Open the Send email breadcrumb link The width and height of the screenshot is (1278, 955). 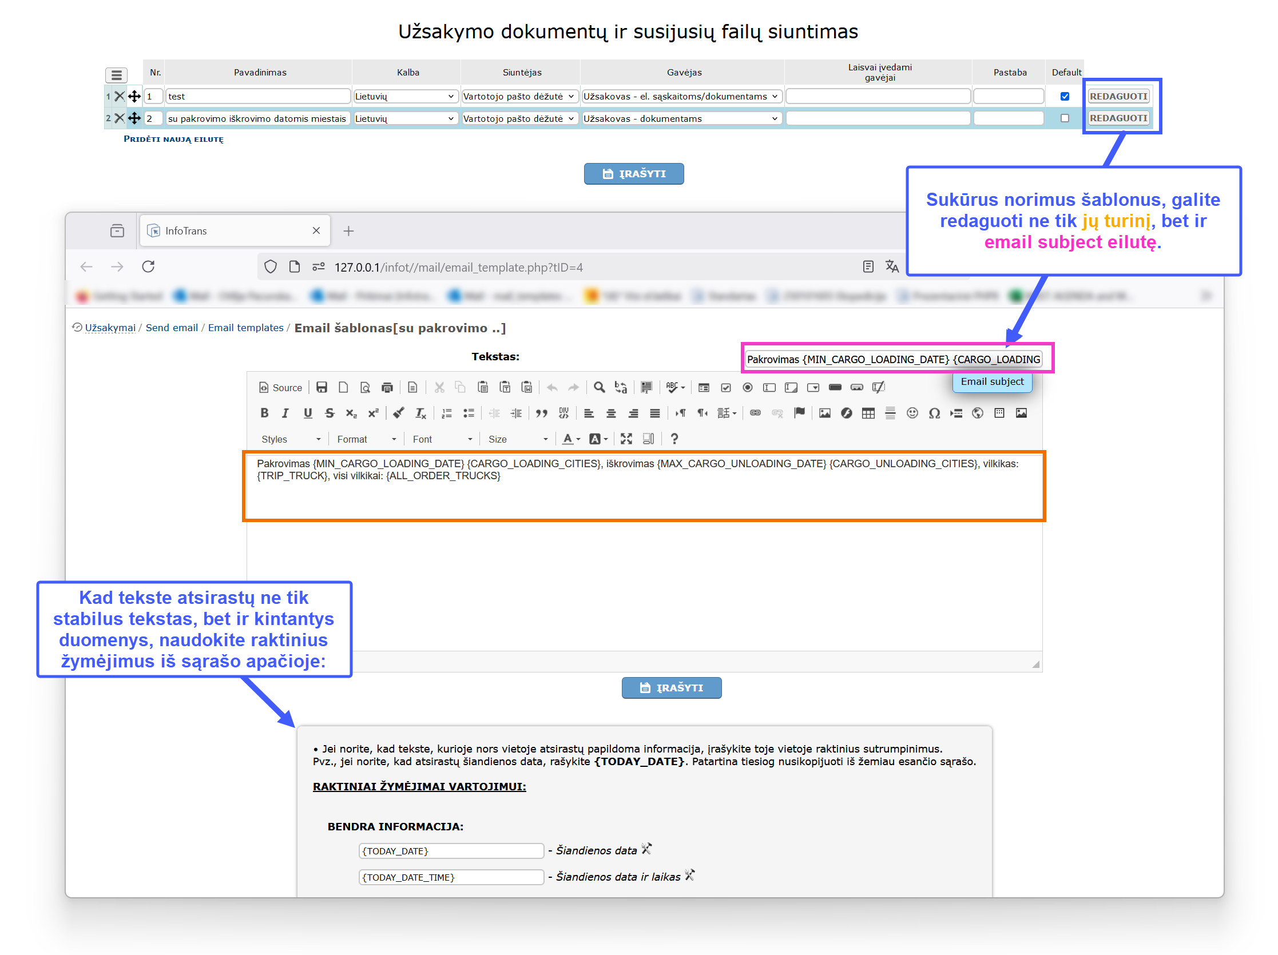(x=172, y=327)
